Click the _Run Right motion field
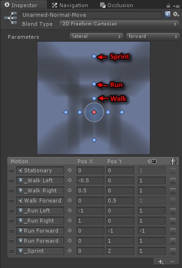182x268 pixels. coord(40,221)
